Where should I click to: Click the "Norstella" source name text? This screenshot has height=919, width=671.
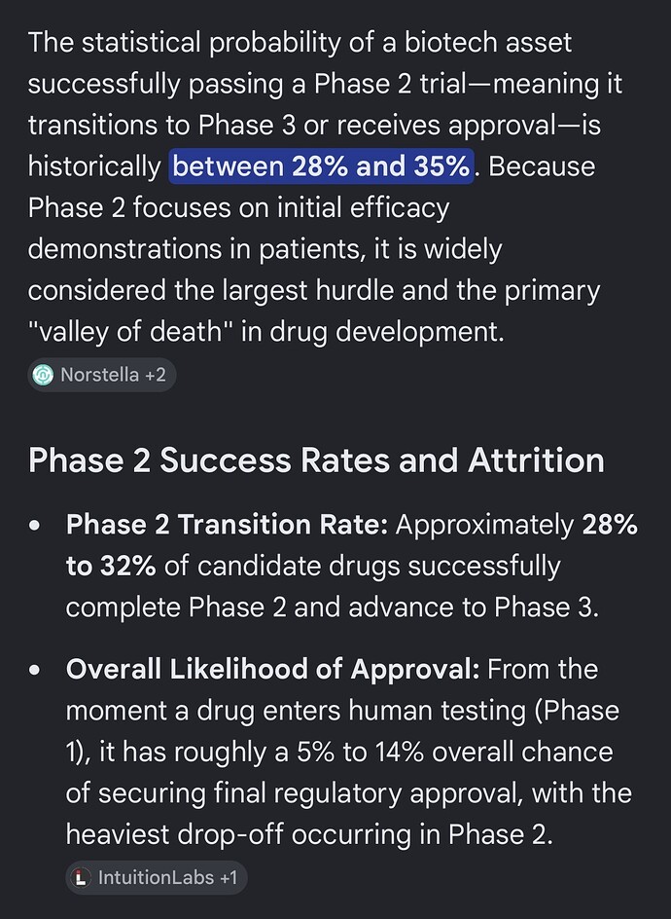tap(99, 375)
